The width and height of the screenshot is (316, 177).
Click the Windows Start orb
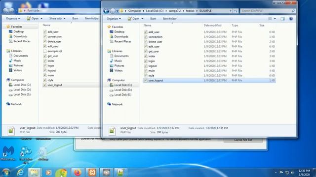(6, 173)
